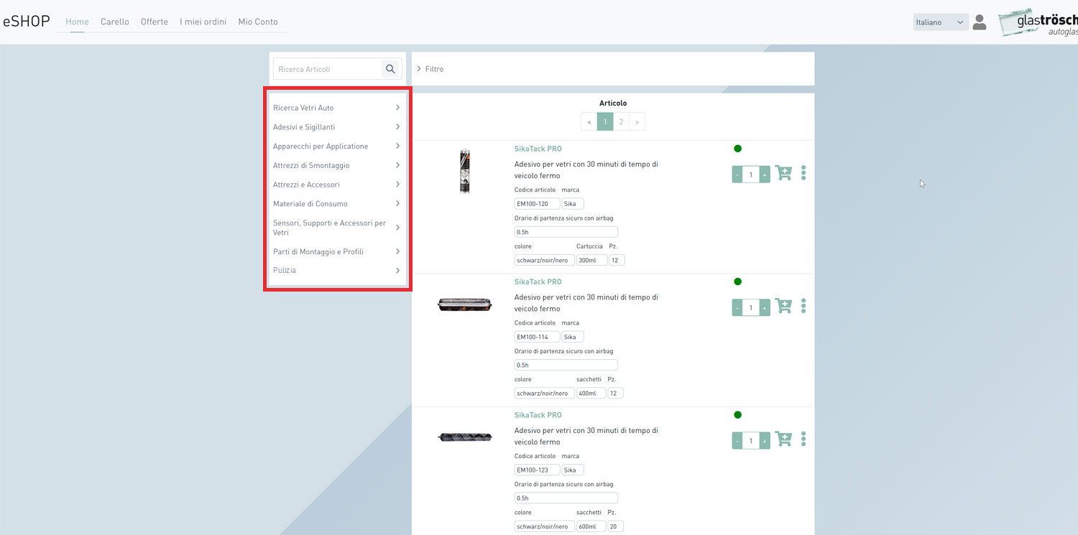This screenshot has height=535, width=1078.
Task: Open more options for EM100-114
Action: click(803, 306)
